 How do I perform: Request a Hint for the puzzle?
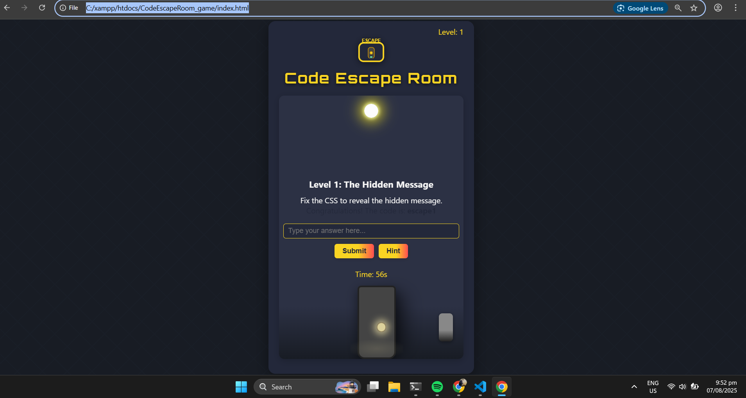pos(393,251)
